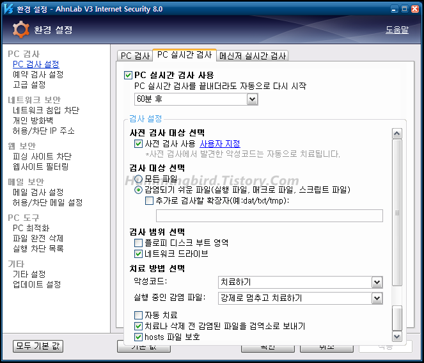Click the V3 logo in title bar
This screenshot has width=424, height=363.
(x=8, y=8)
